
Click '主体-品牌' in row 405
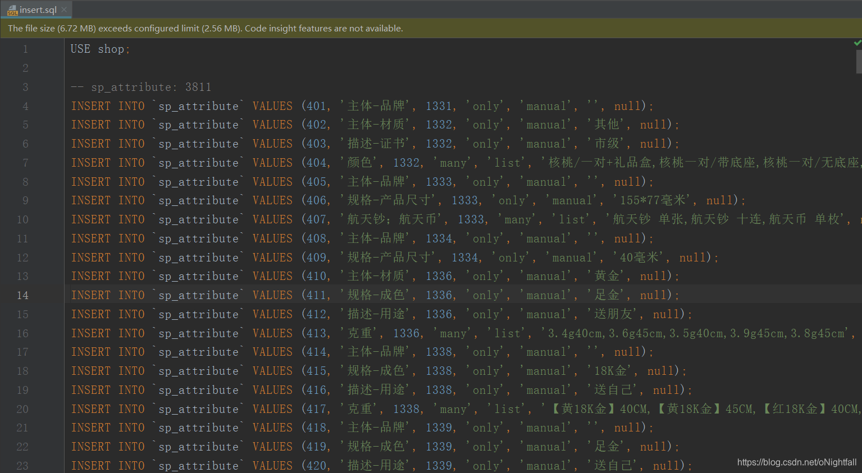click(x=376, y=182)
